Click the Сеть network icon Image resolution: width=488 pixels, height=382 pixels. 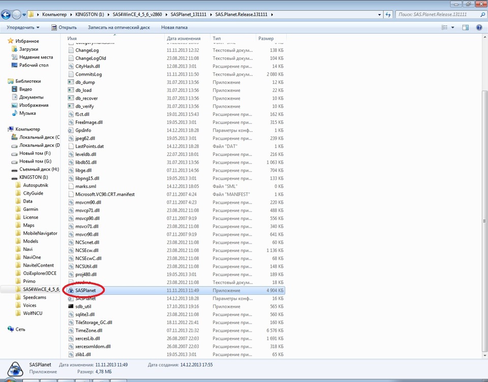11,329
